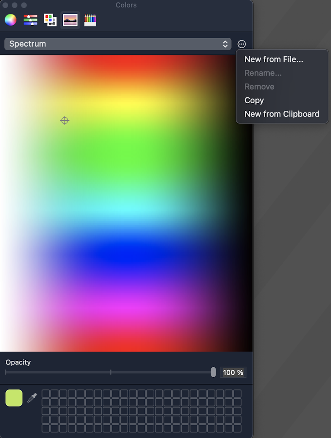This screenshot has width=331, height=438.
Task: Click the current color swatch preview
Action: (14, 398)
